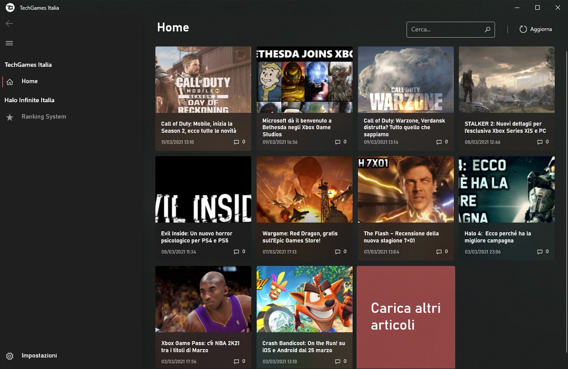This screenshot has height=369, width=568.
Task: Open NBA 2K21 article thumbnail
Action: pos(203,299)
